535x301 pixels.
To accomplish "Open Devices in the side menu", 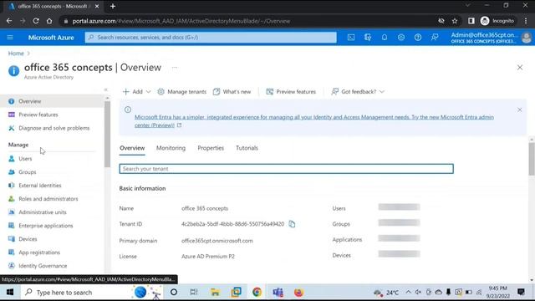I will [28, 239].
